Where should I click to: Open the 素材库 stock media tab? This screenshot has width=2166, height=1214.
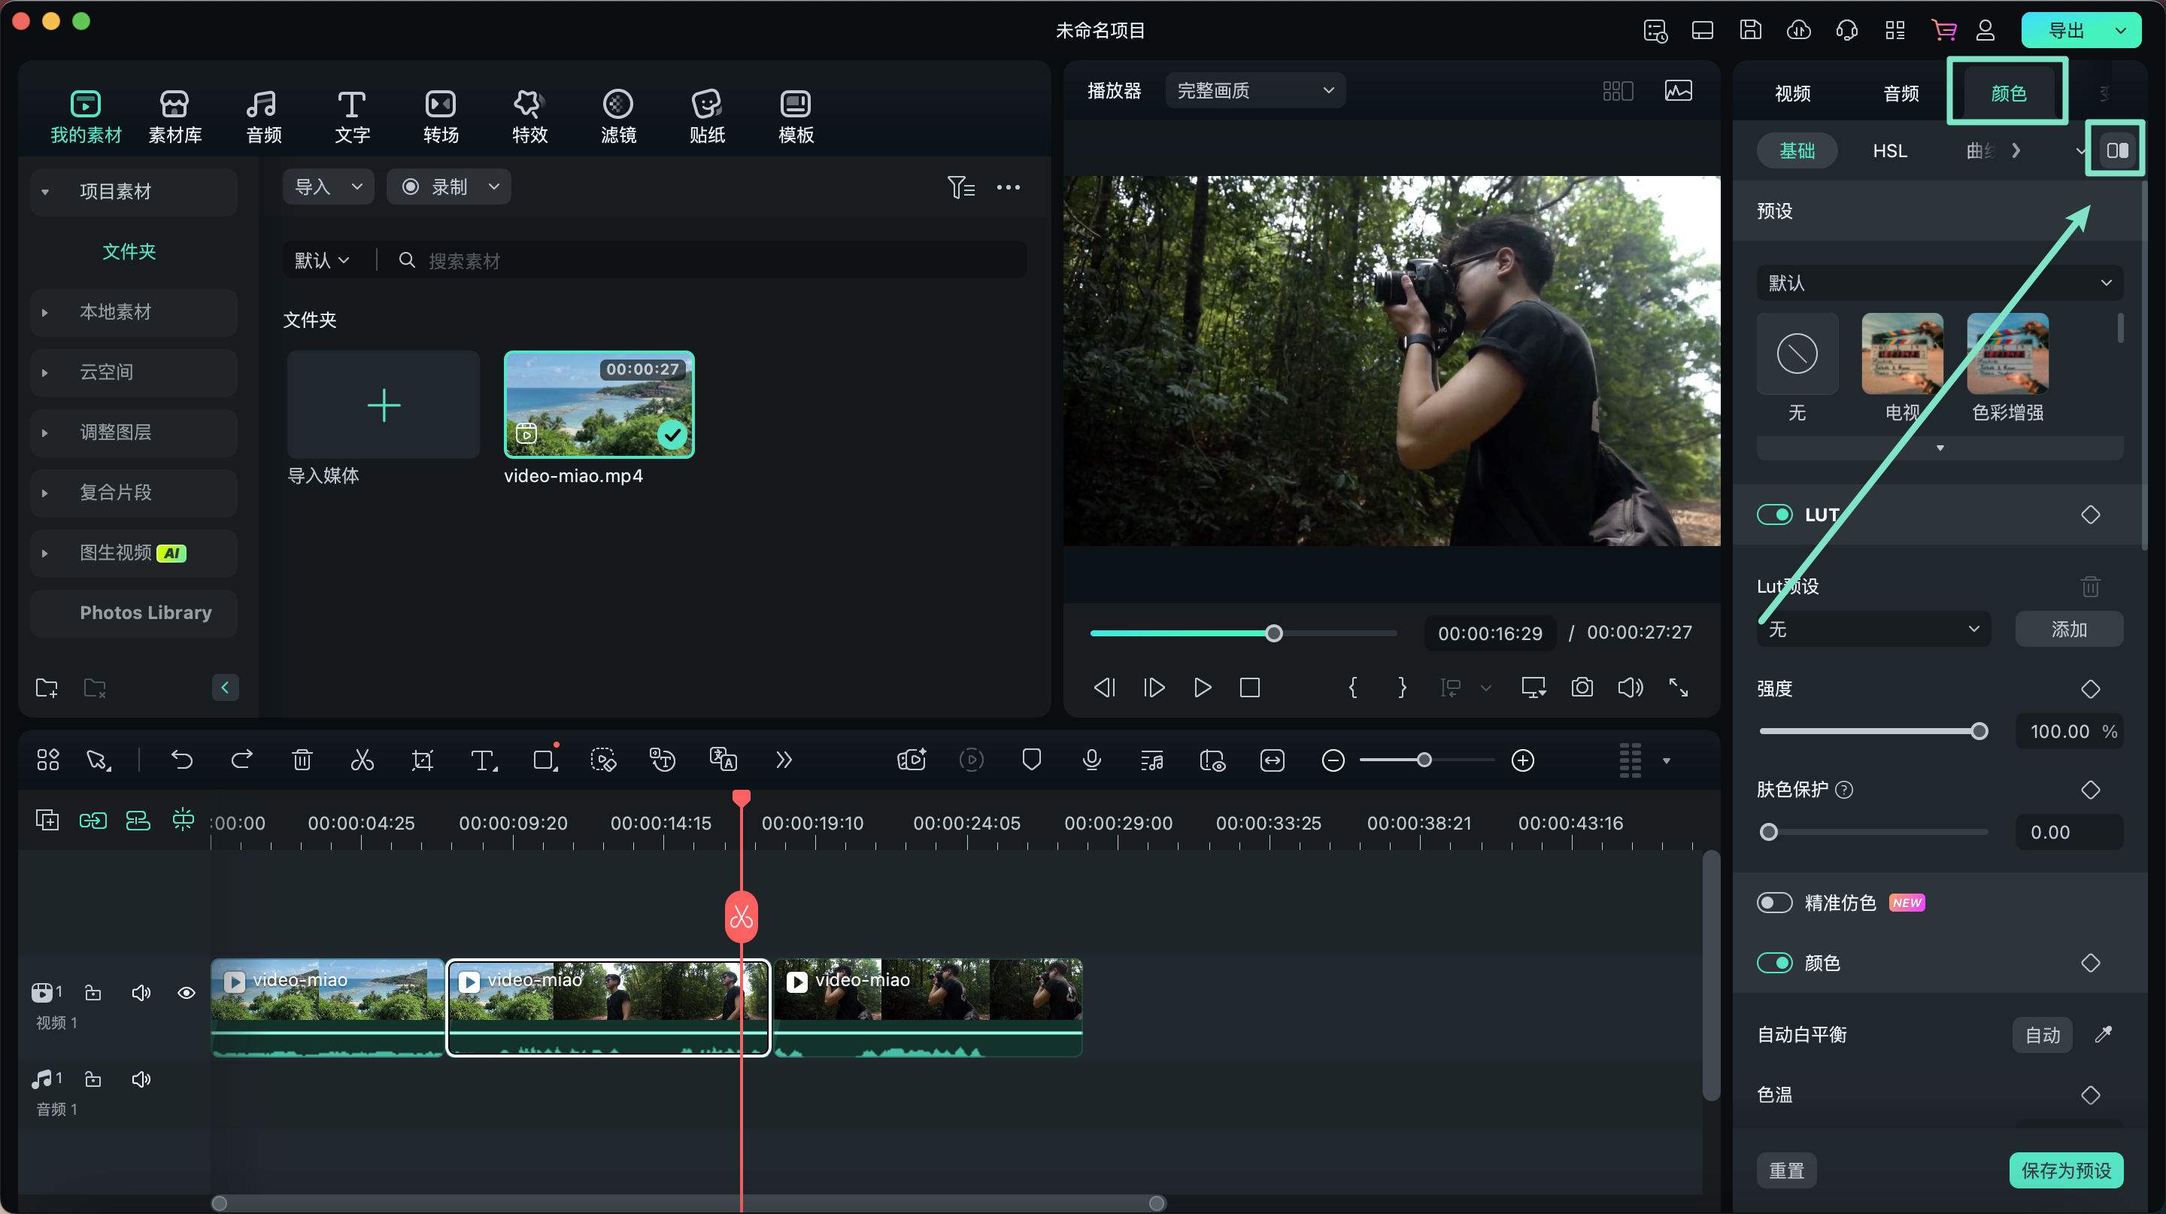(x=175, y=117)
